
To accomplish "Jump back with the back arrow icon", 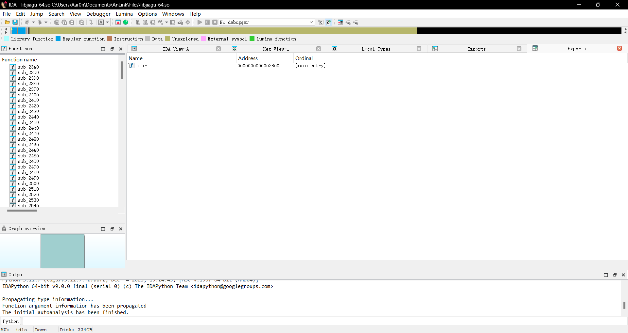I will (x=27, y=22).
